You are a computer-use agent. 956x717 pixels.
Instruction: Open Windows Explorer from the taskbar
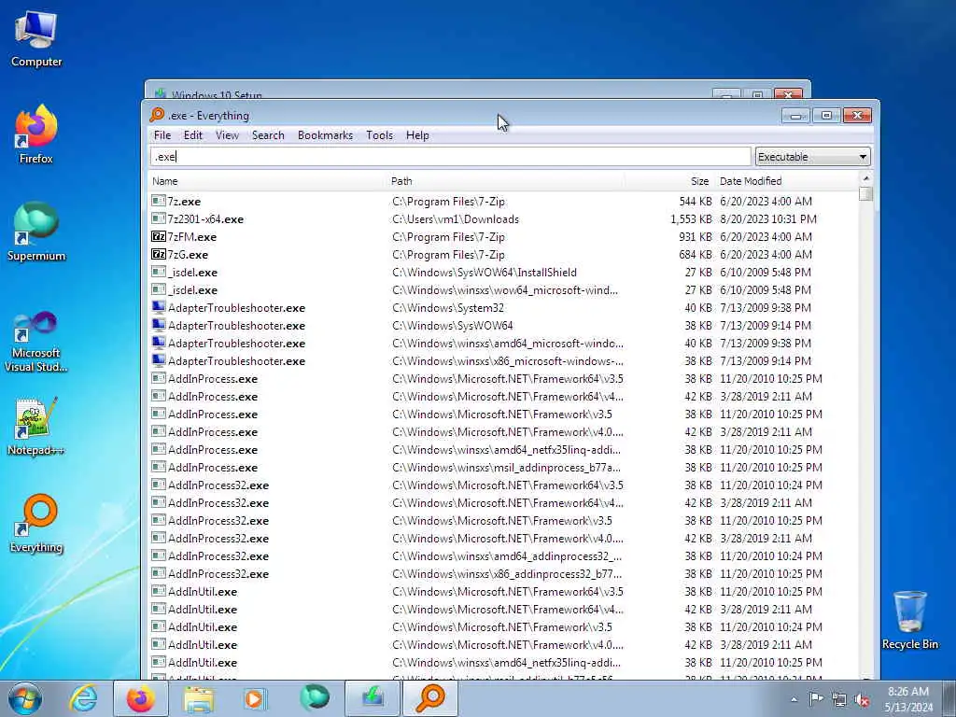tap(199, 698)
